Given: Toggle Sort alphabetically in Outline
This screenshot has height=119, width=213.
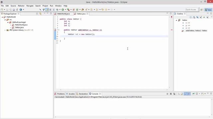Looking at the screenshot, I should pyautogui.click(x=194, y=17).
